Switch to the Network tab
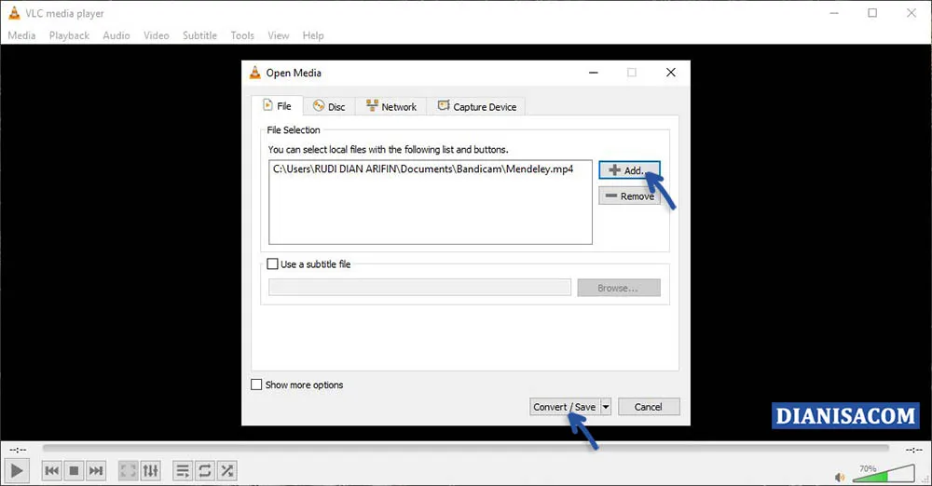The height and width of the screenshot is (486, 932). 391,106
